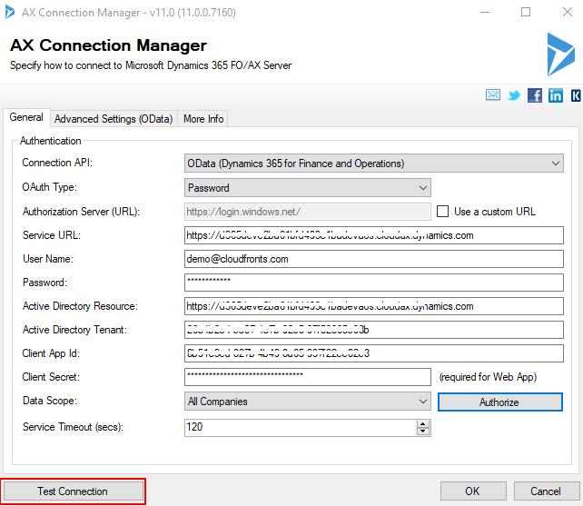583x506 pixels.
Task: Minimize the AX Connection Manager window
Action: 485,13
